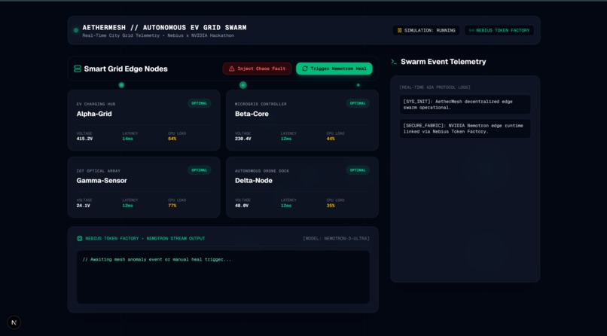Click the icon in Nebius Token Factory badge
The image size is (607, 336).
pyautogui.click(x=471, y=30)
